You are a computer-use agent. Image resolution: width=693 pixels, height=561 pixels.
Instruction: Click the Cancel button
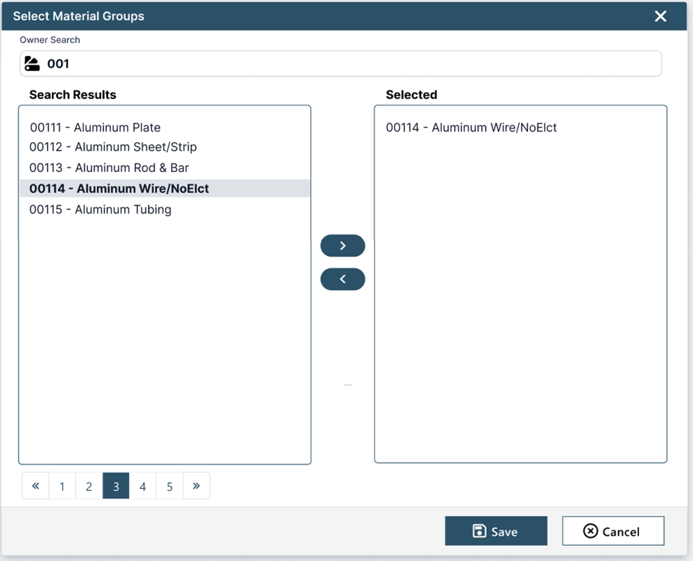[x=613, y=530]
